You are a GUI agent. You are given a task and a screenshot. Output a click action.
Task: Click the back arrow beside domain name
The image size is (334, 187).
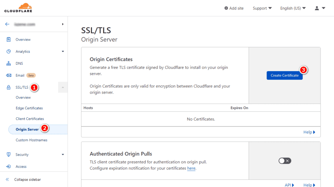[x=7, y=24]
